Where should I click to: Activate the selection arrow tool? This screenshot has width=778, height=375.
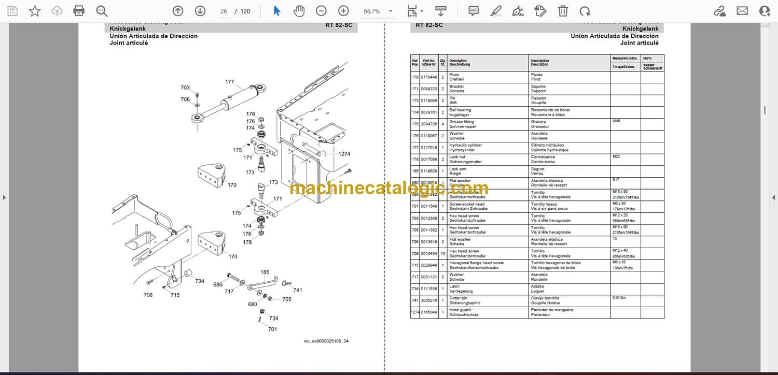point(277,11)
